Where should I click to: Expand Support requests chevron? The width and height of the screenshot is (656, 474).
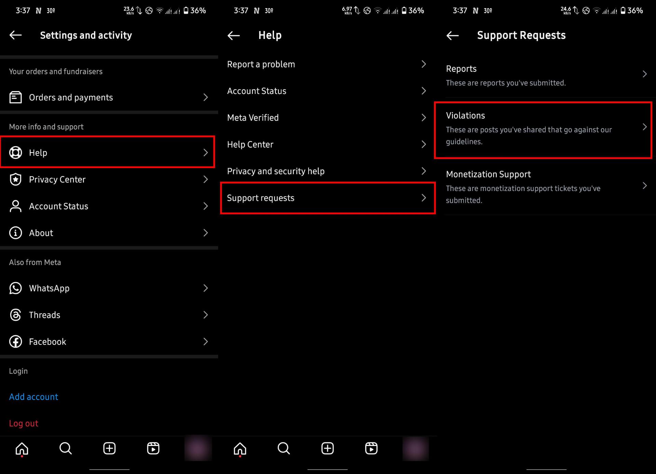coord(424,198)
